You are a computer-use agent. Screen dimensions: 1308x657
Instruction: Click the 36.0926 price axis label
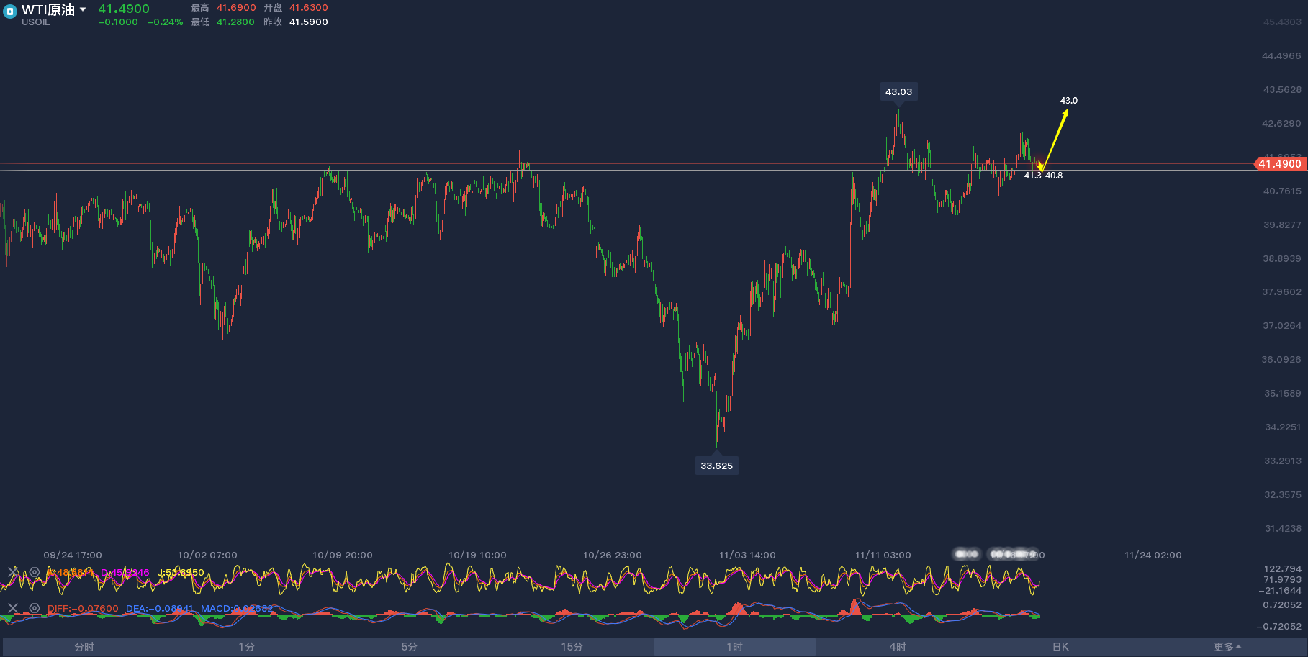click(x=1281, y=360)
